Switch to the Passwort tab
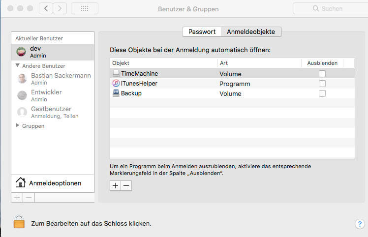The height and width of the screenshot is (237, 368). (x=202, y=31)
